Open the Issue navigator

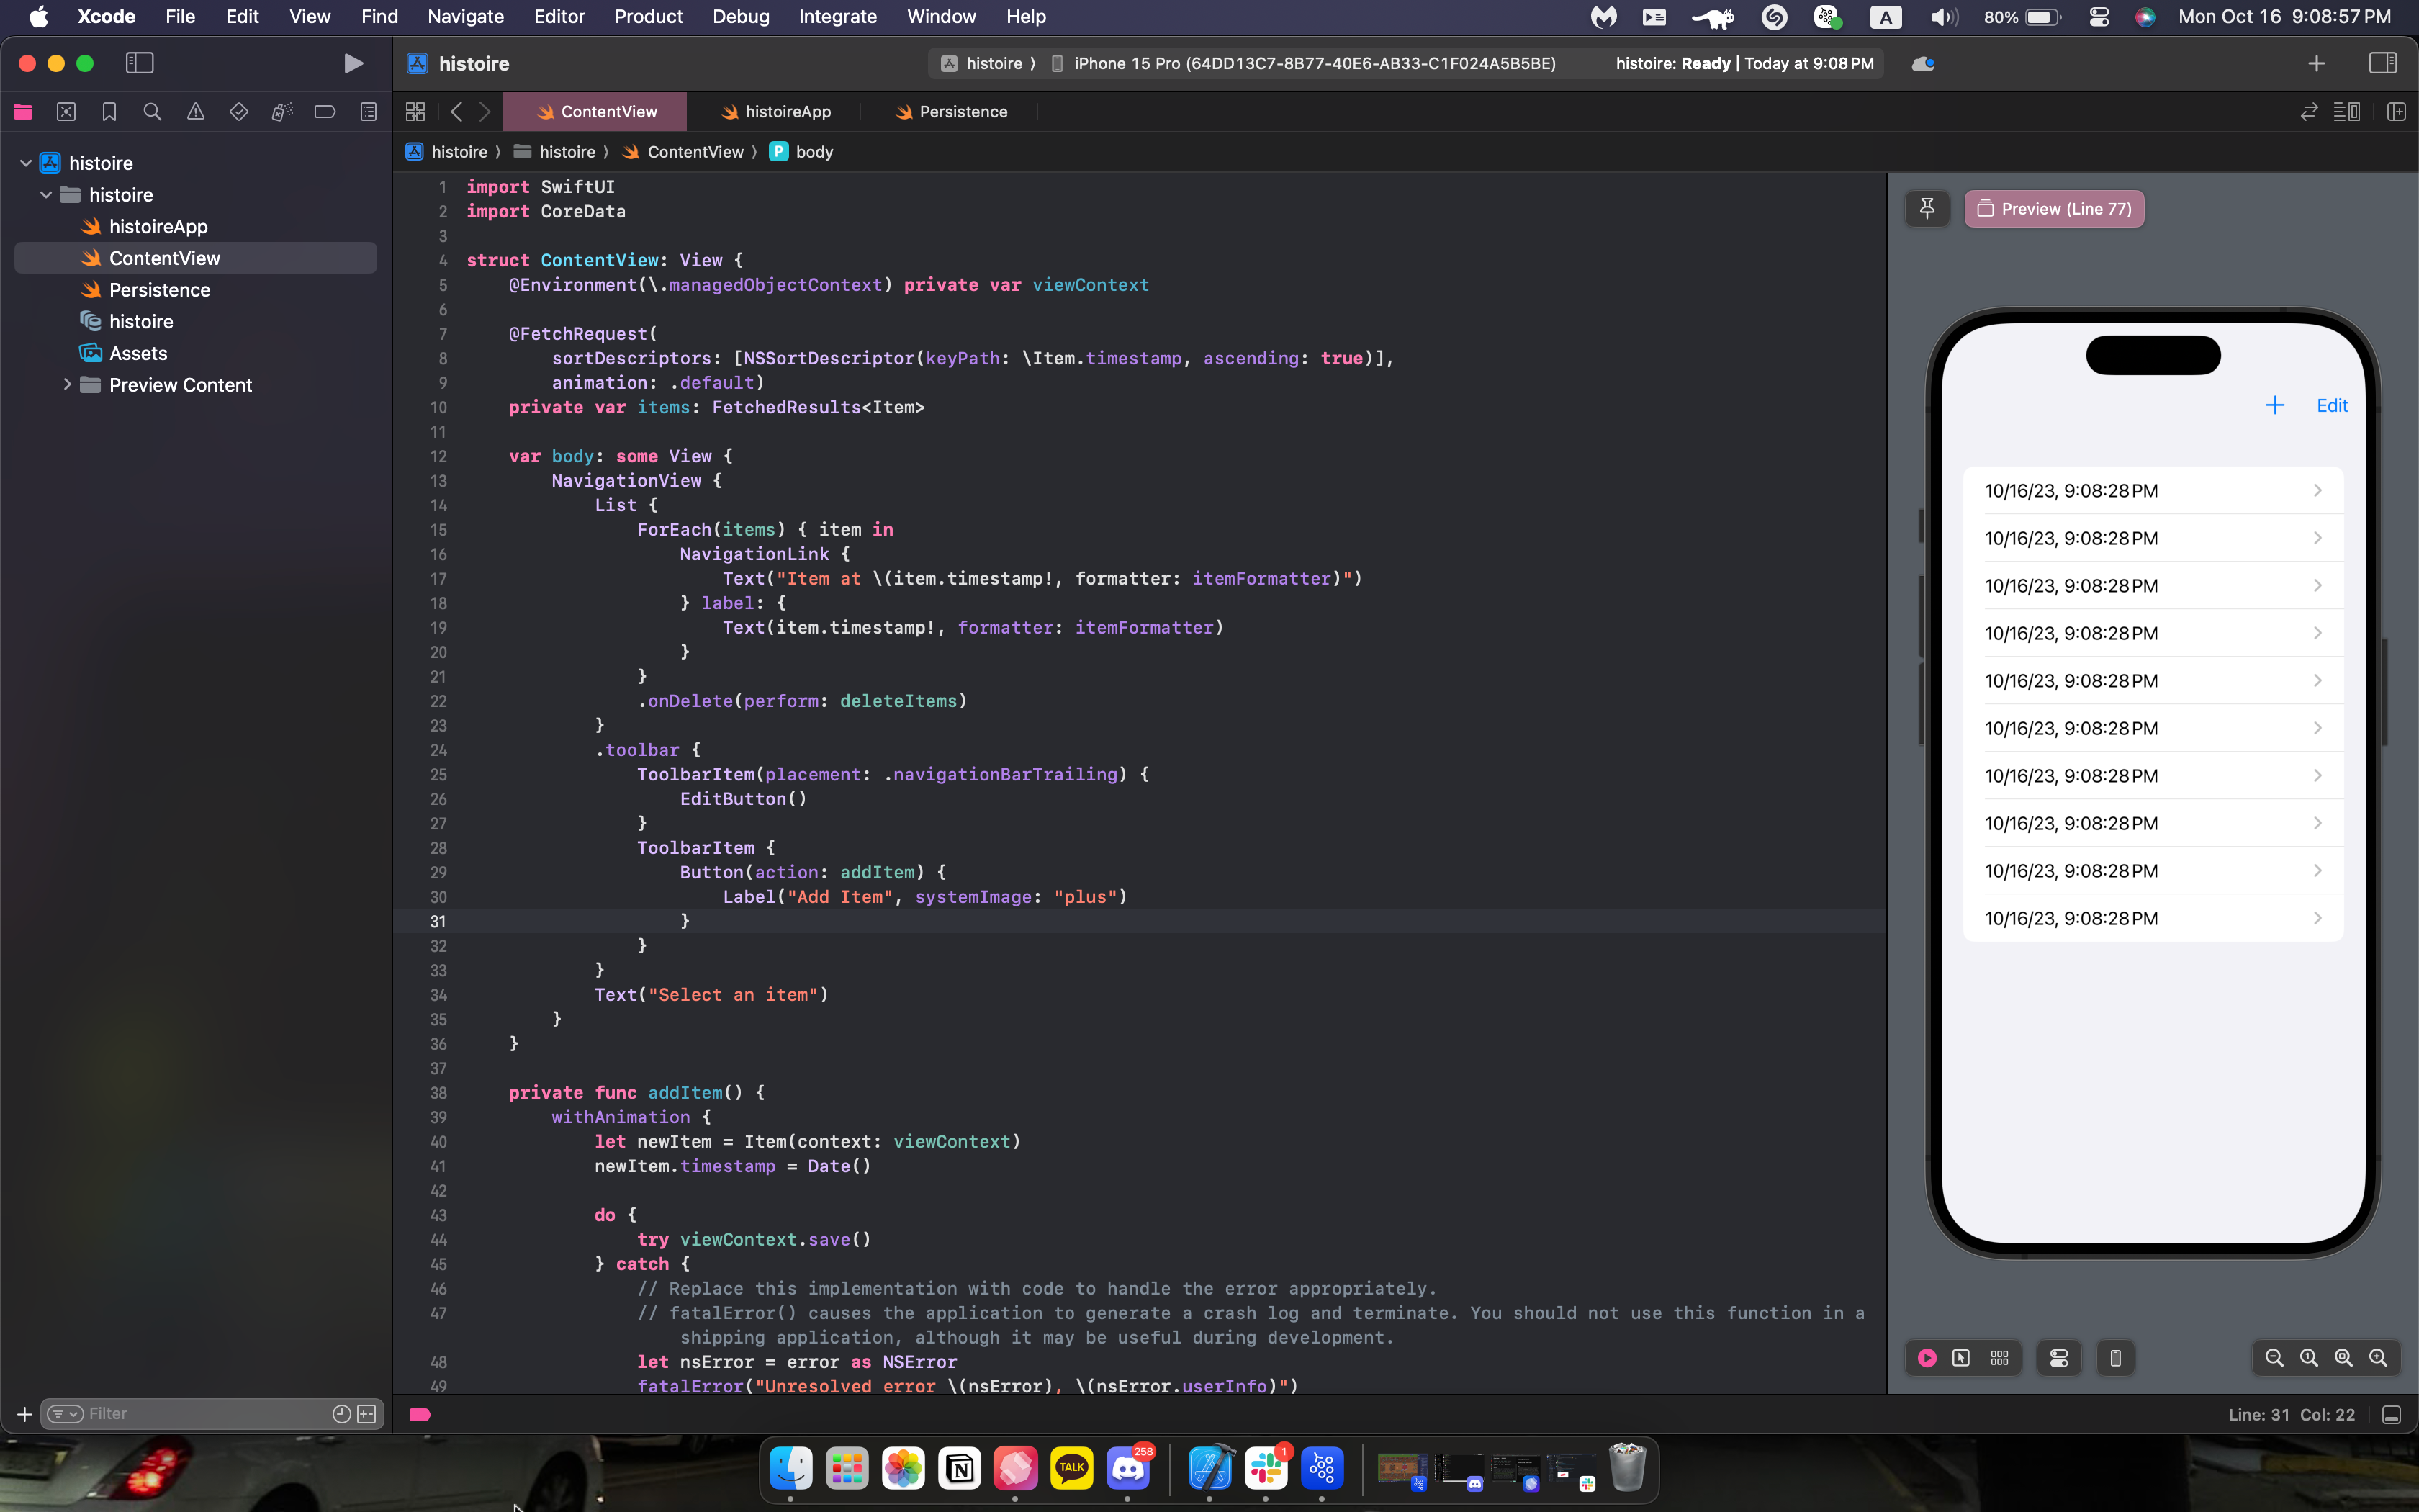196,112
